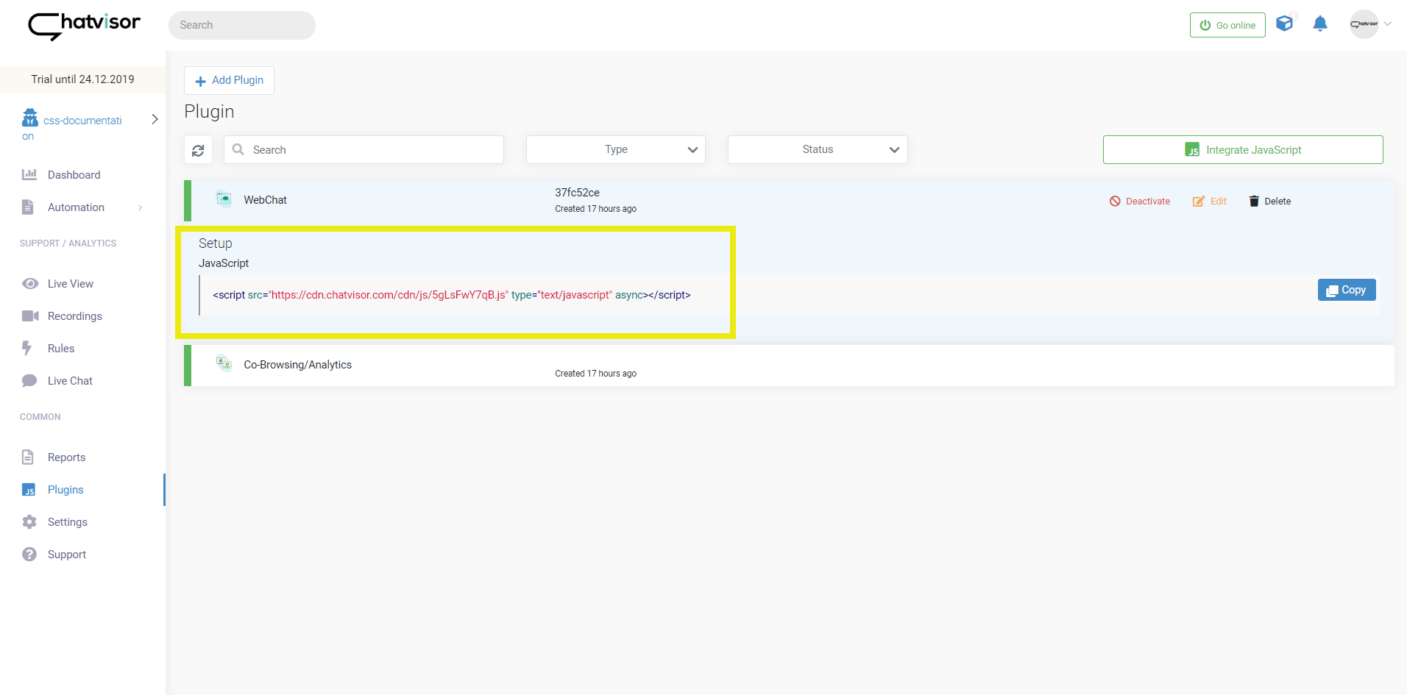Delete the WebChat plugin
This screenshot has width=1407, height=695.
tap(1270, 202)
